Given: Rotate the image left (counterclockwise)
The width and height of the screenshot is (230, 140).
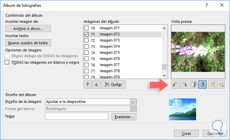Looking at the screenshot, I should [175, 84].
